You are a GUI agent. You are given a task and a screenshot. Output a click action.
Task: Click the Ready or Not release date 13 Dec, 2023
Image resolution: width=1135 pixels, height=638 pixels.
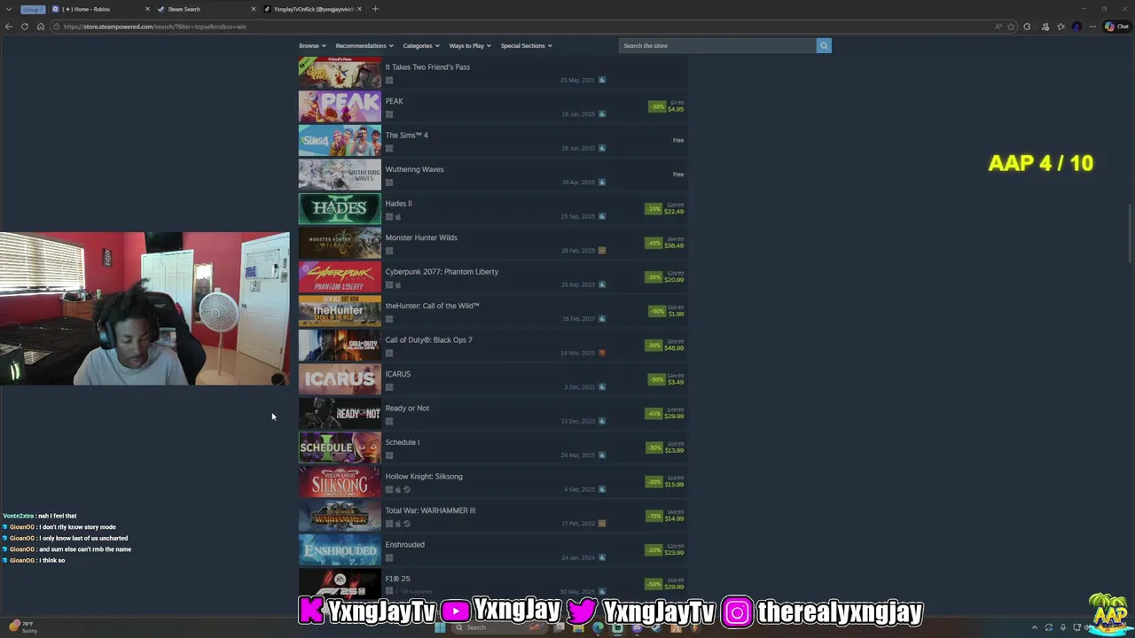[x=577, y=421]
